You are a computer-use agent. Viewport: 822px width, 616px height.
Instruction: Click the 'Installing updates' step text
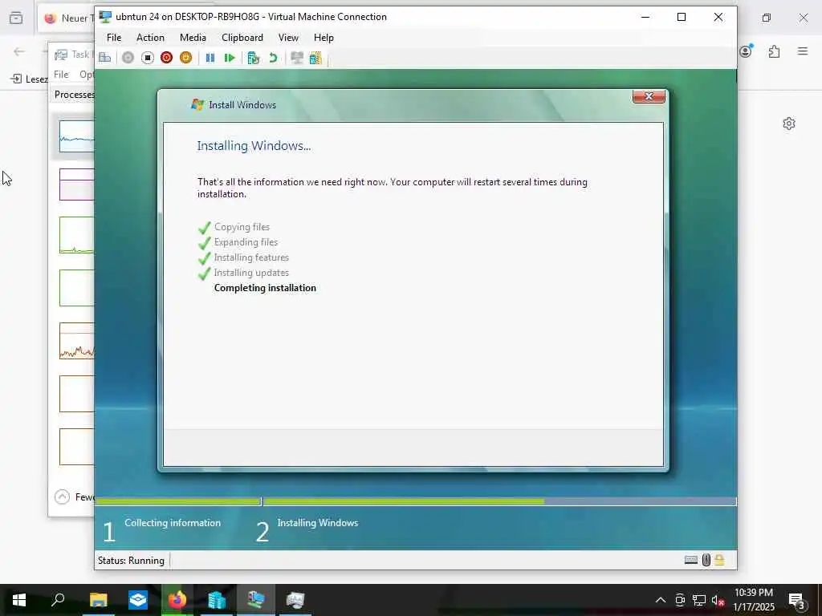251,273
